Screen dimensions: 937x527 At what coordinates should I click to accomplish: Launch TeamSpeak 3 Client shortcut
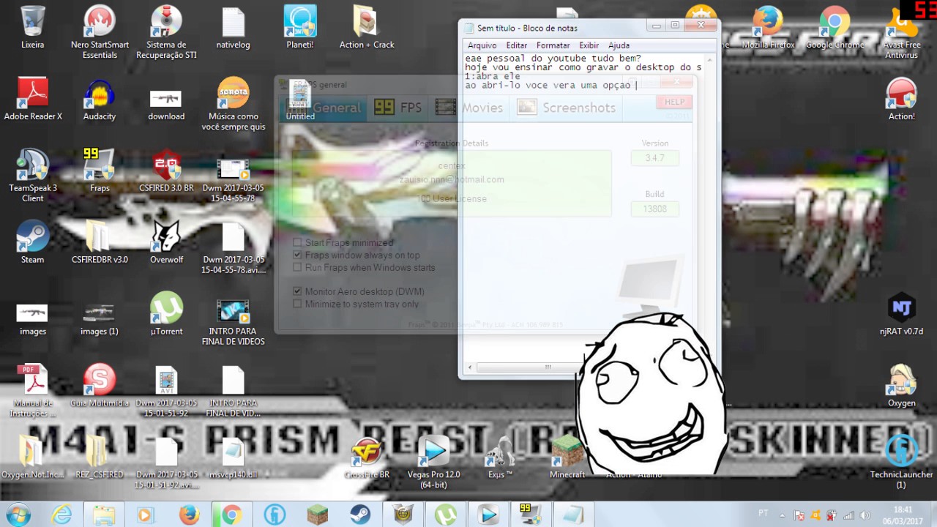pos(33,176)
